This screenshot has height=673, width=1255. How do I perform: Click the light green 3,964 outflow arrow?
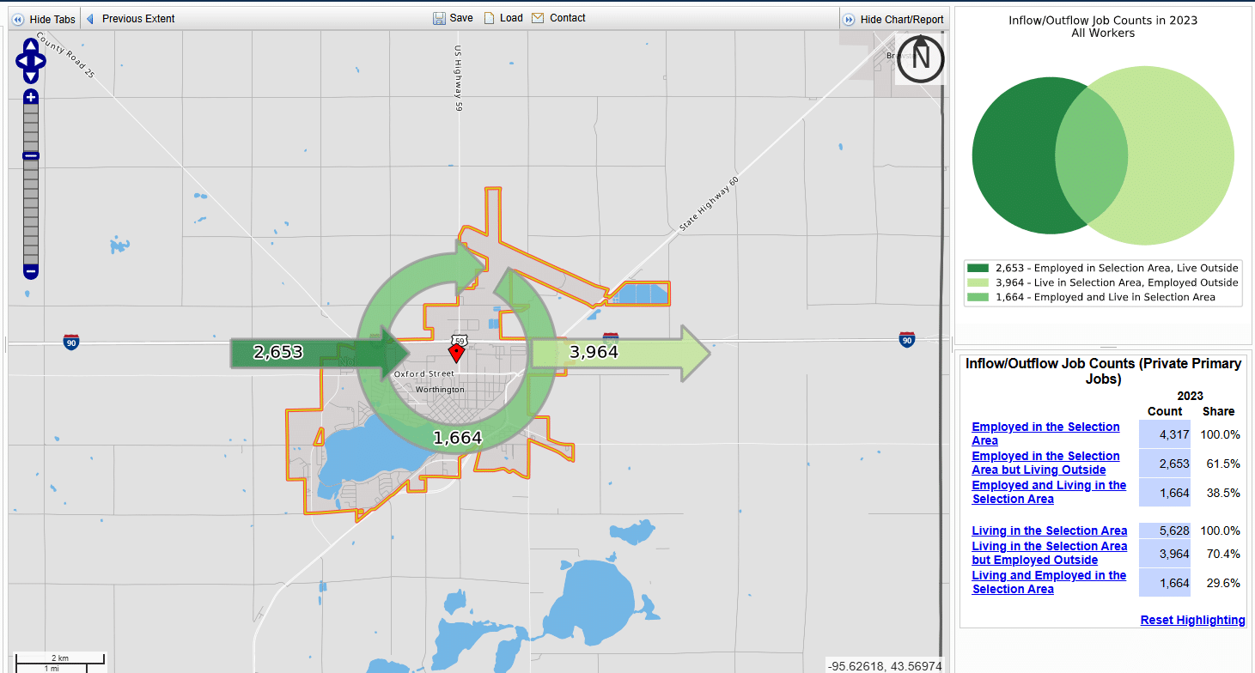620,353
